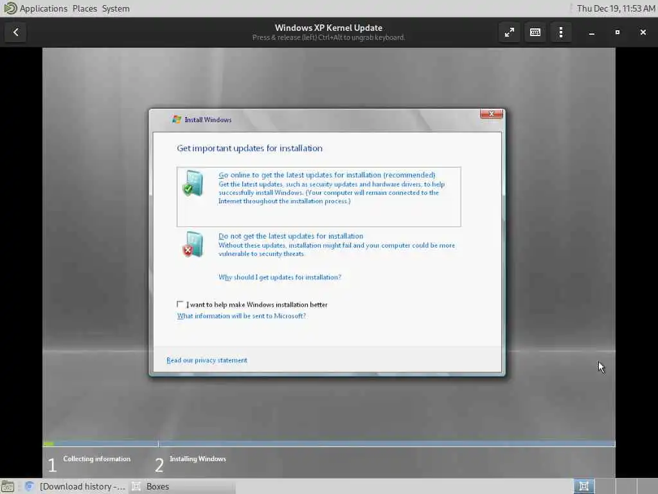658x494 pixels.
Task: Click the Windows XP Kernel Update title
Action: point(328,28)
